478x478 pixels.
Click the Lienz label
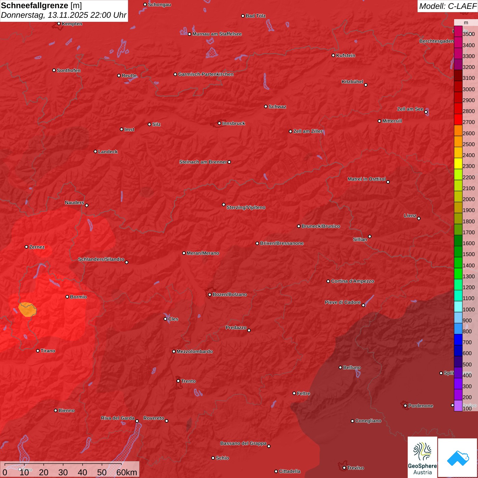tap(410, 215)
